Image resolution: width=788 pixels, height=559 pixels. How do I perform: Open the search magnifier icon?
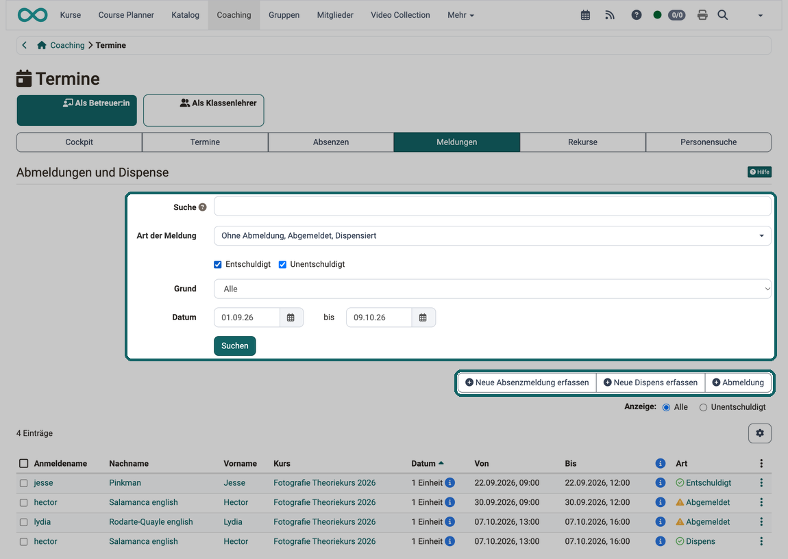coord(723,15)
